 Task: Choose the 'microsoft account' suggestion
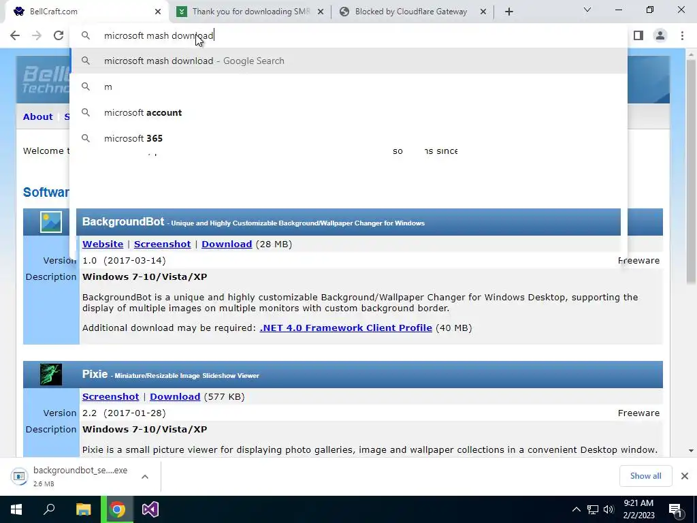pos(348,112)
